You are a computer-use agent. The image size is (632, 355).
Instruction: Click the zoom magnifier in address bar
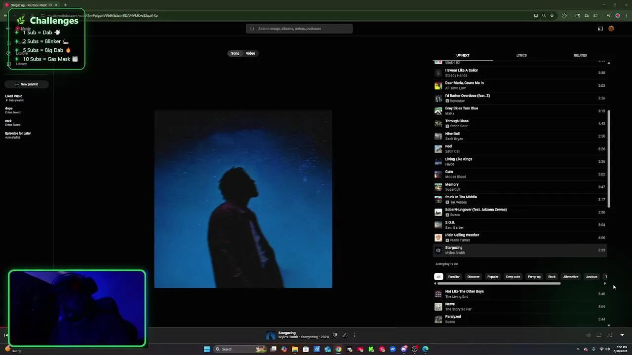click(544, 15)
